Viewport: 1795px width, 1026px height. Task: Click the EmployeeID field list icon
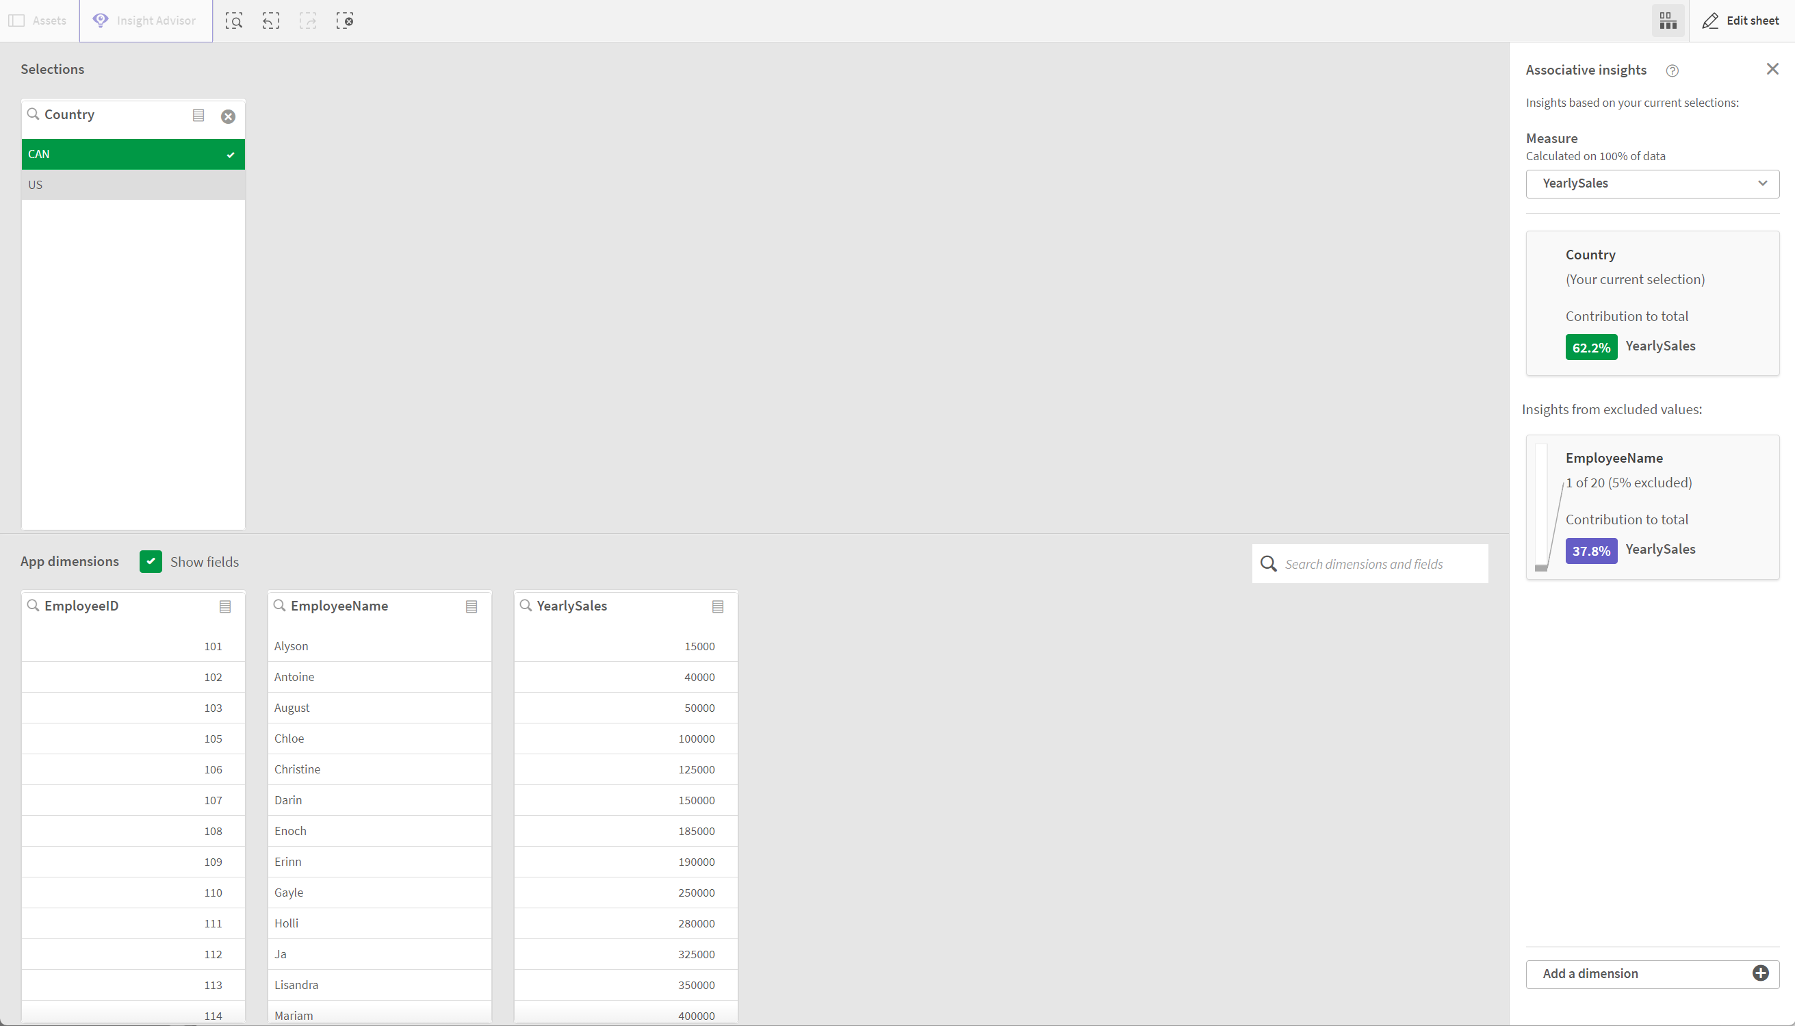[x=226, y=606]
